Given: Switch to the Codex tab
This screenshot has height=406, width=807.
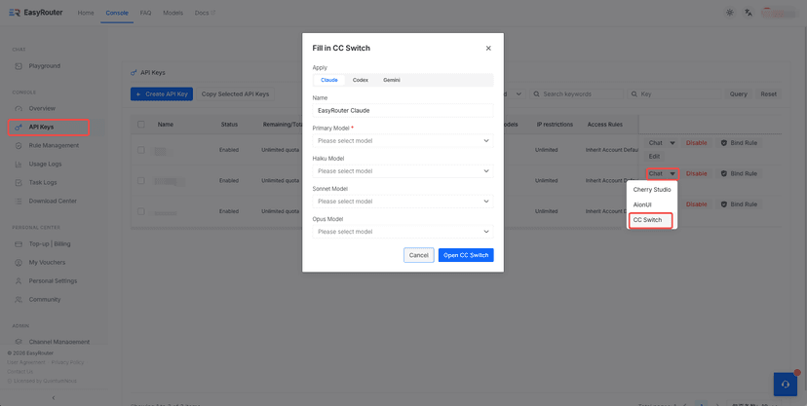Looking at the screenshot, I should 361,80.
